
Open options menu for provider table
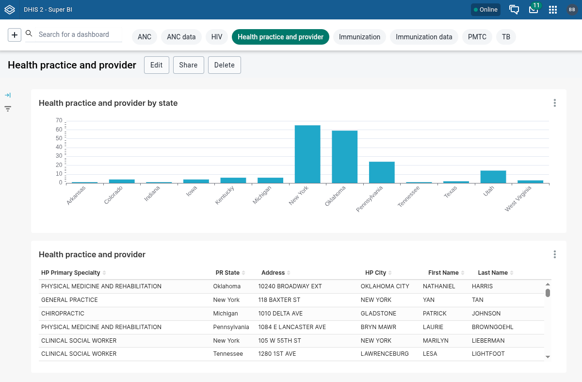pyautogui.click(x=554, y=254)
